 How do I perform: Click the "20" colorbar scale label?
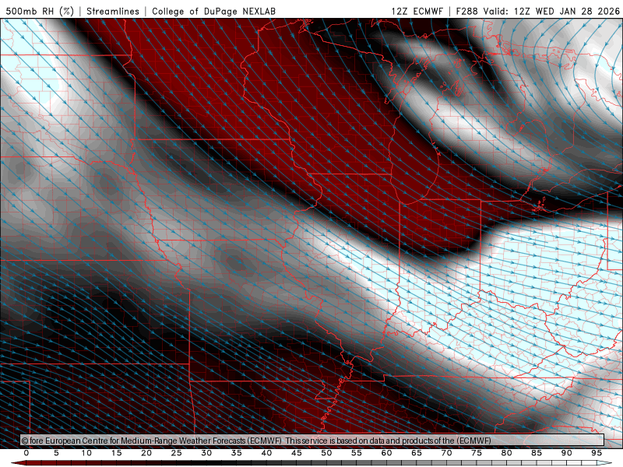click(146, 453)
